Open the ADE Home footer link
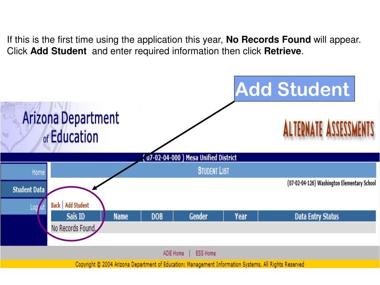This screenshot has height=285, width=380. pyautogui.click(x=174, y=253)
